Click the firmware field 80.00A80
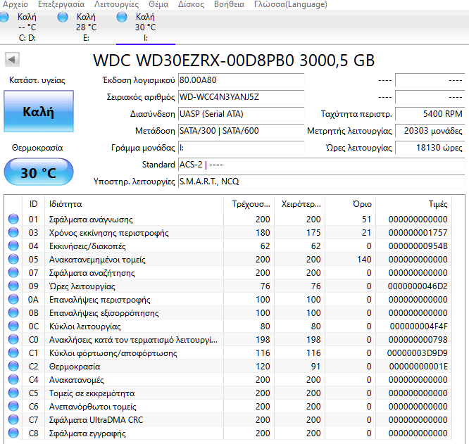The height and width of the screenshot is (444, 469). (241, 80)
